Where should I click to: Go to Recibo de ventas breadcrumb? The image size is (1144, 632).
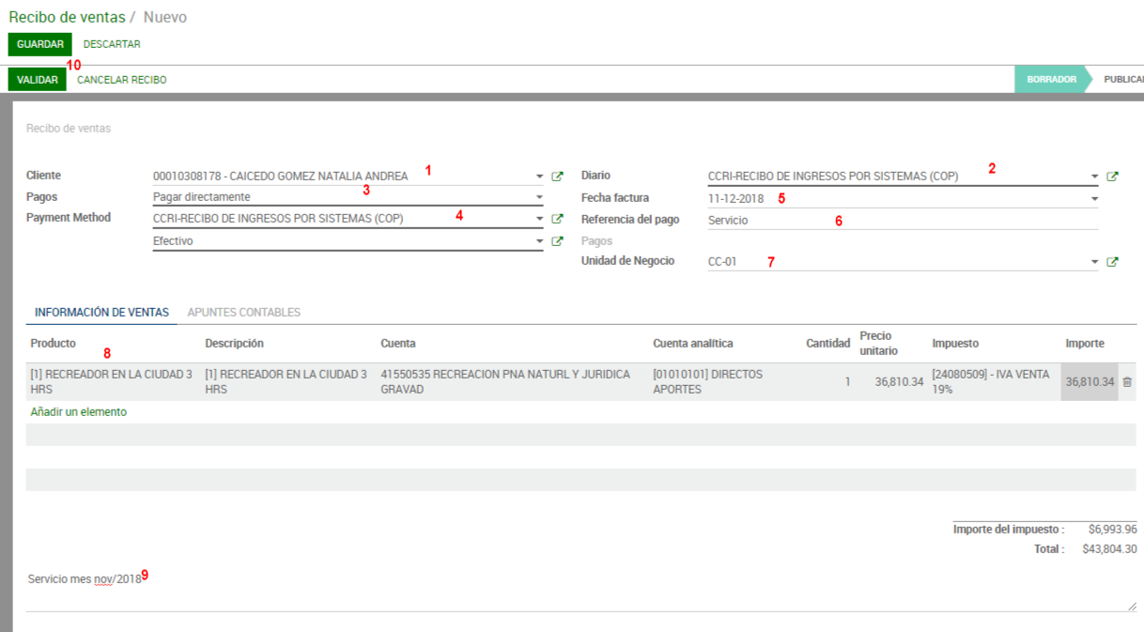click(x=65, y=17)
